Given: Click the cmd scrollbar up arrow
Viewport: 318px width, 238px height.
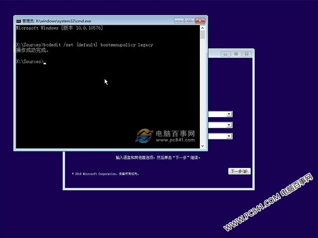Looking at the screenshot, I should coord(203,27).
